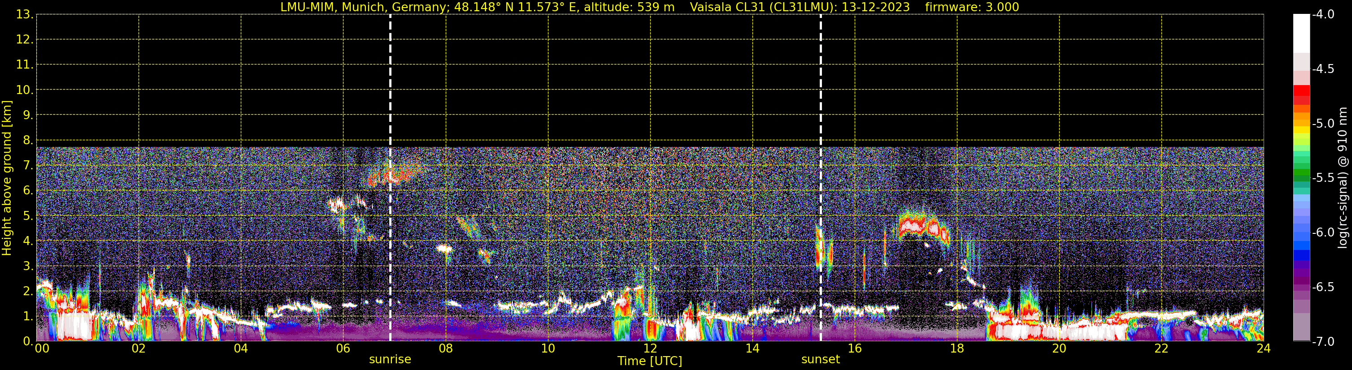
Task: Click the "9." tick on the height axis
Action: [x=28, y=115]
